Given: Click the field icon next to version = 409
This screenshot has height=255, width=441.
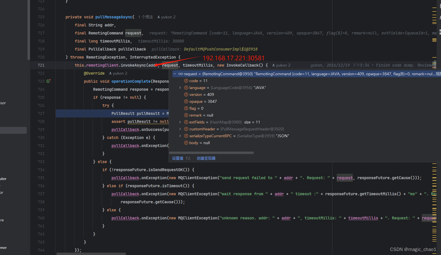Looking at the screenshot, I should click(186, 94).
